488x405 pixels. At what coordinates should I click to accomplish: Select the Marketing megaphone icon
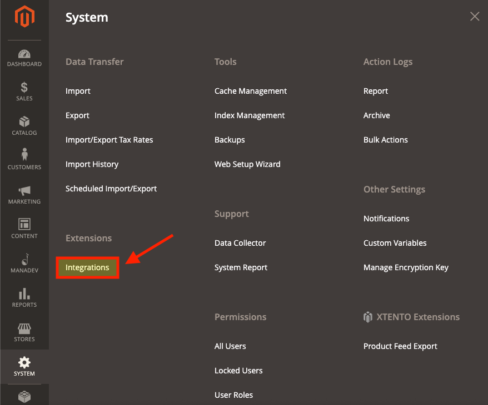point(24,190)
